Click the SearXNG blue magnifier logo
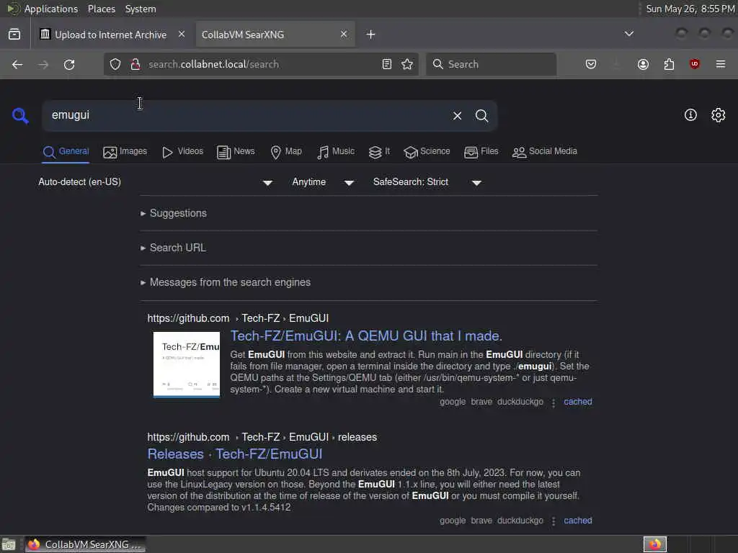Screen dimensions: 738x553 20,116
